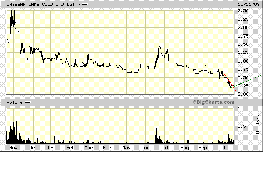Click the Mar month label
The image size is (263, 174).
pos(89,148)
